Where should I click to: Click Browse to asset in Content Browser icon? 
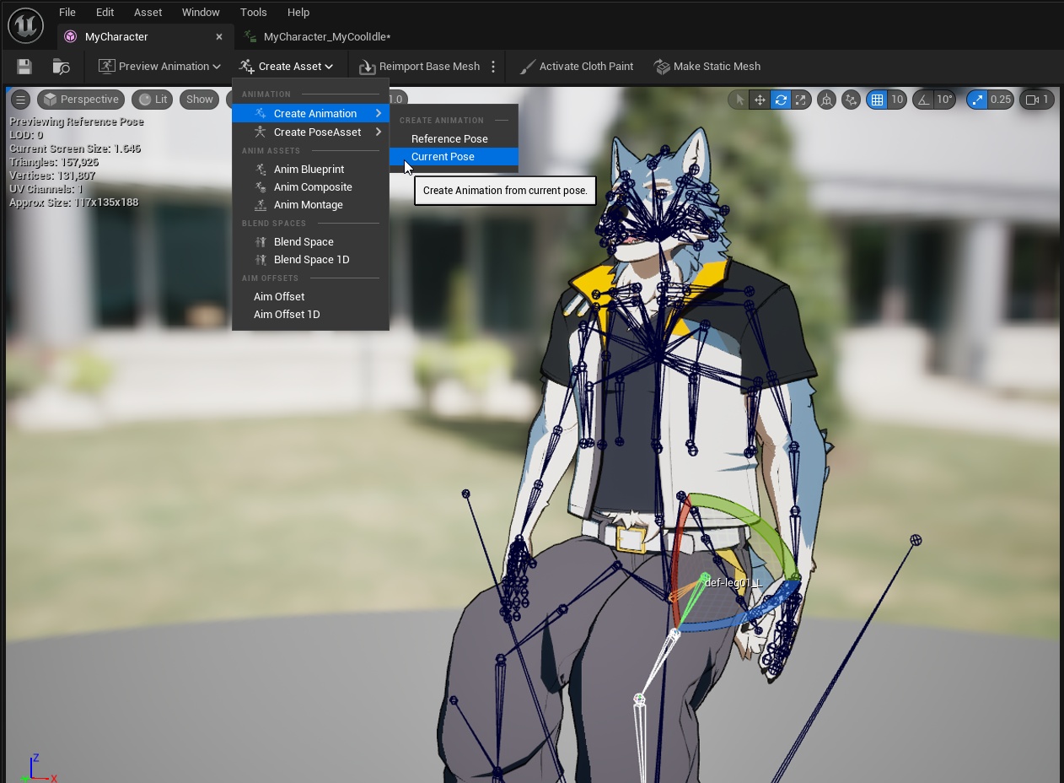coord(61,67)
